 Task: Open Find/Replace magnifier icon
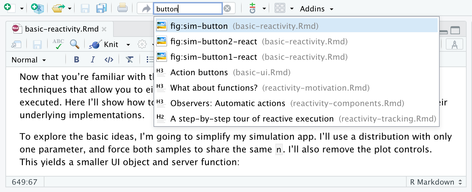pos(75,44)
